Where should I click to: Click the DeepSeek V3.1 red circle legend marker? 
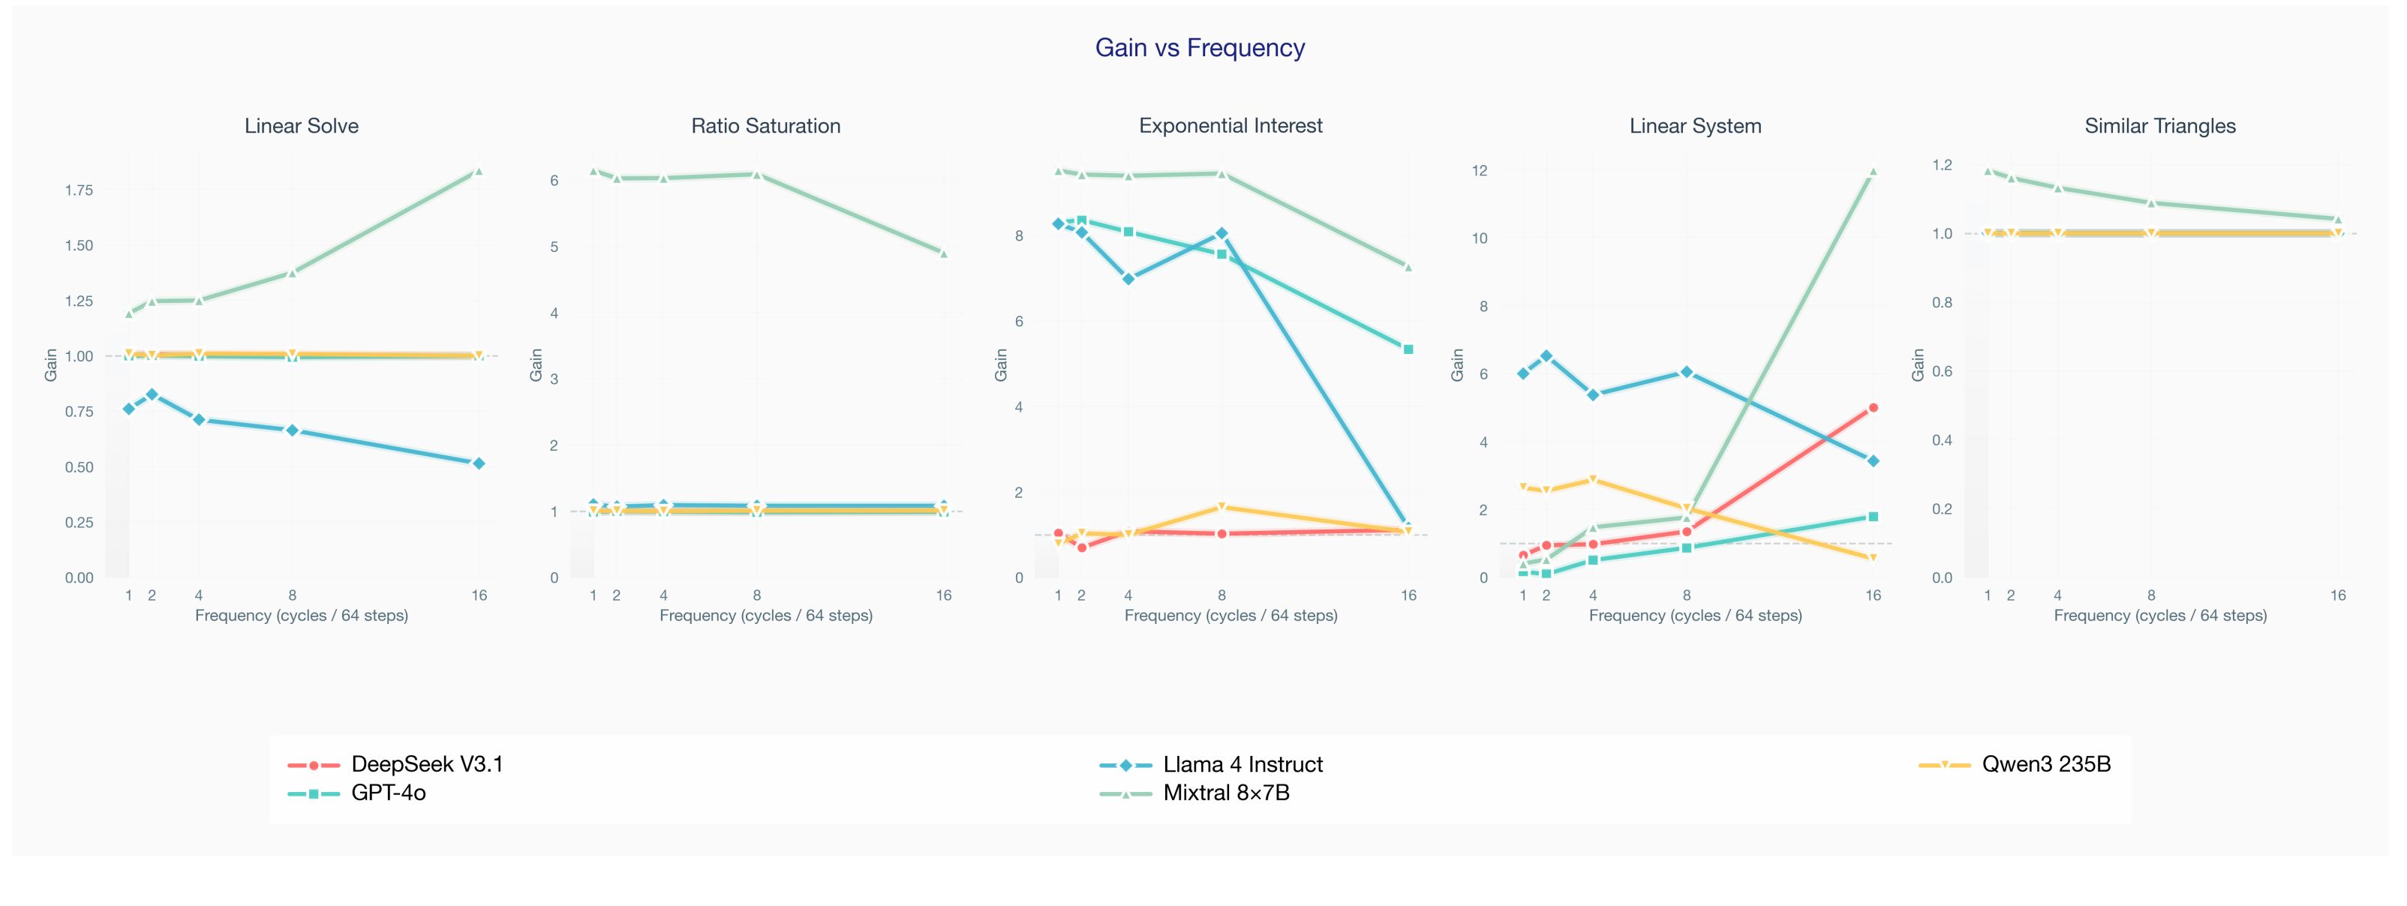click(314, 765)
